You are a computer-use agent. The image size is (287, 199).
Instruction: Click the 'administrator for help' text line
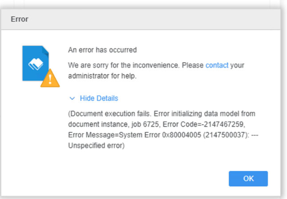(x=102, y=76)
